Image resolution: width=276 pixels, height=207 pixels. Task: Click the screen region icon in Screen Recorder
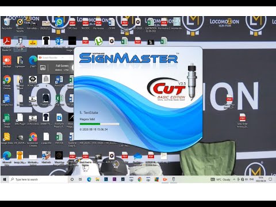[43, 67]
